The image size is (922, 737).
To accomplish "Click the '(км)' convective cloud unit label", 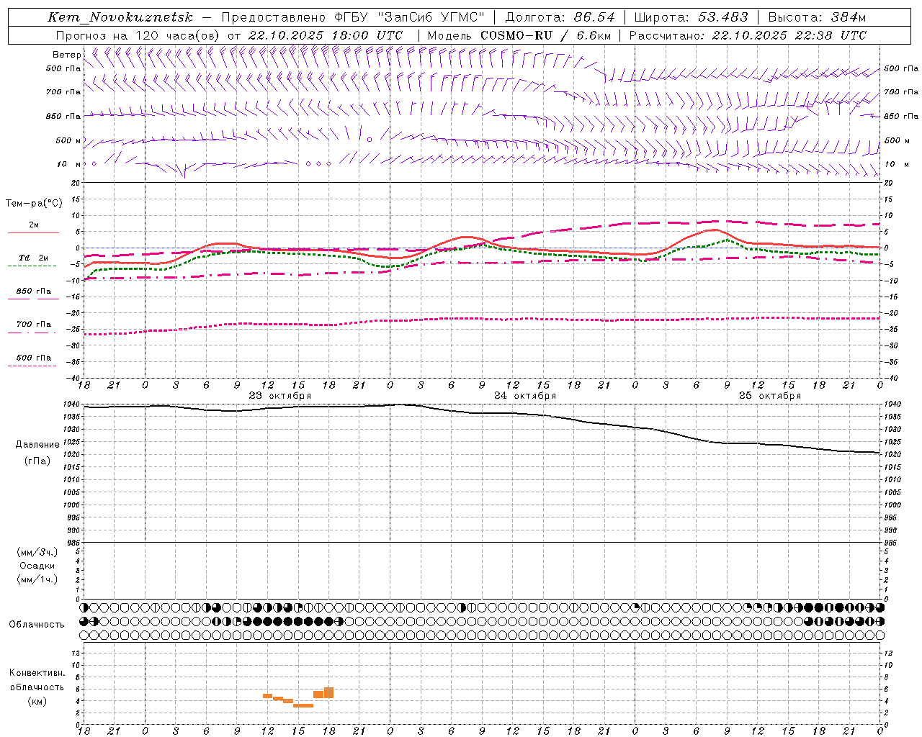I will coord(37,701).
